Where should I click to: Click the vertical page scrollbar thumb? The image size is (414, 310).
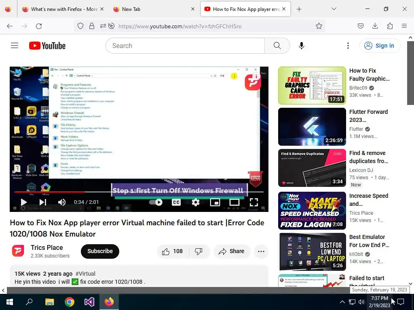point(411,73)
